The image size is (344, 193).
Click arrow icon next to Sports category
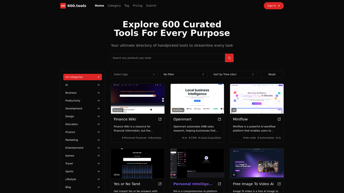pyautogui.click(x=98, y=172)
